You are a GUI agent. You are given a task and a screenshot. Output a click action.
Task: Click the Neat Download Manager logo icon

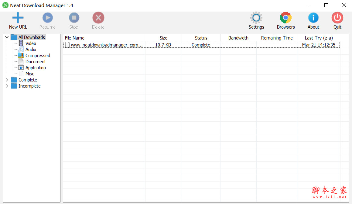(5, 5)
